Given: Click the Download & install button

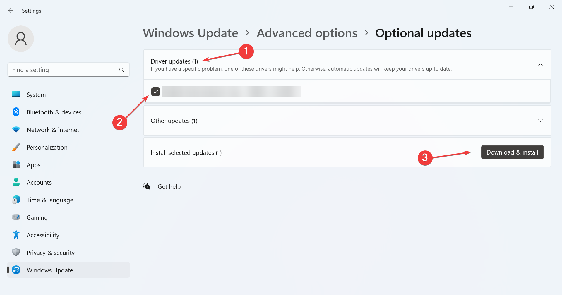Looking at the screenshot, I should 512,152.
